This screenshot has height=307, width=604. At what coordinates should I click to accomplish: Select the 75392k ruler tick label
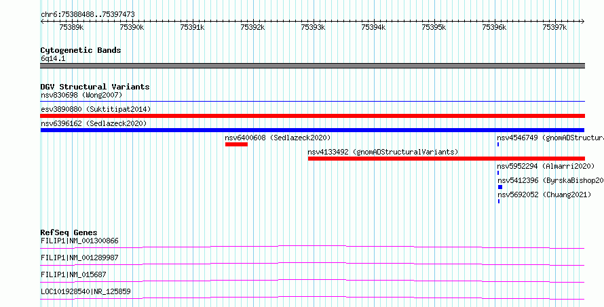252,27
